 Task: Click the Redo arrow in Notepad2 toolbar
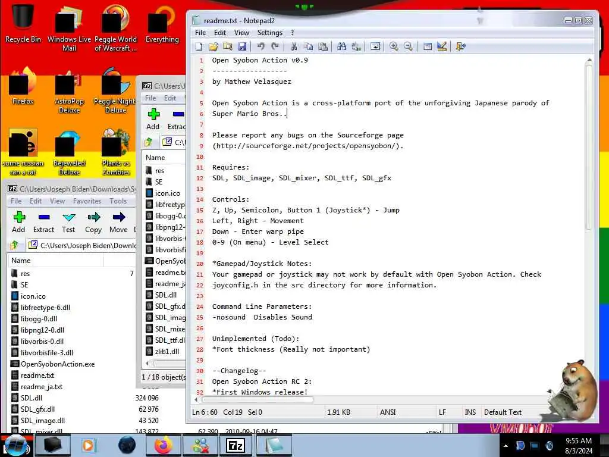[x=275, y=46]
